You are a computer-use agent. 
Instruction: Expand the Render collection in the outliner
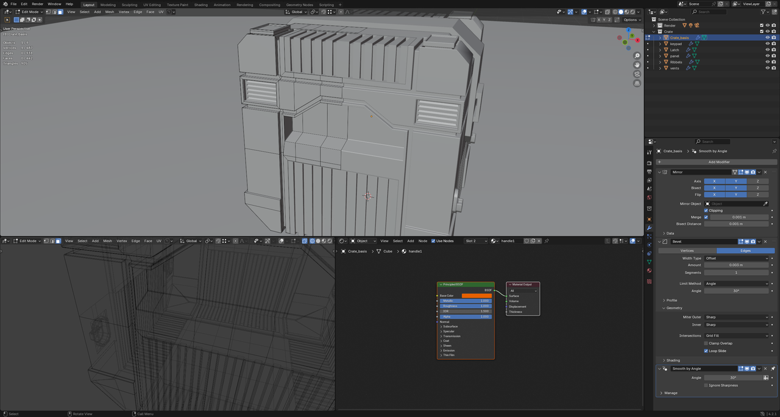pyautogui.click(x=654, y=26)
